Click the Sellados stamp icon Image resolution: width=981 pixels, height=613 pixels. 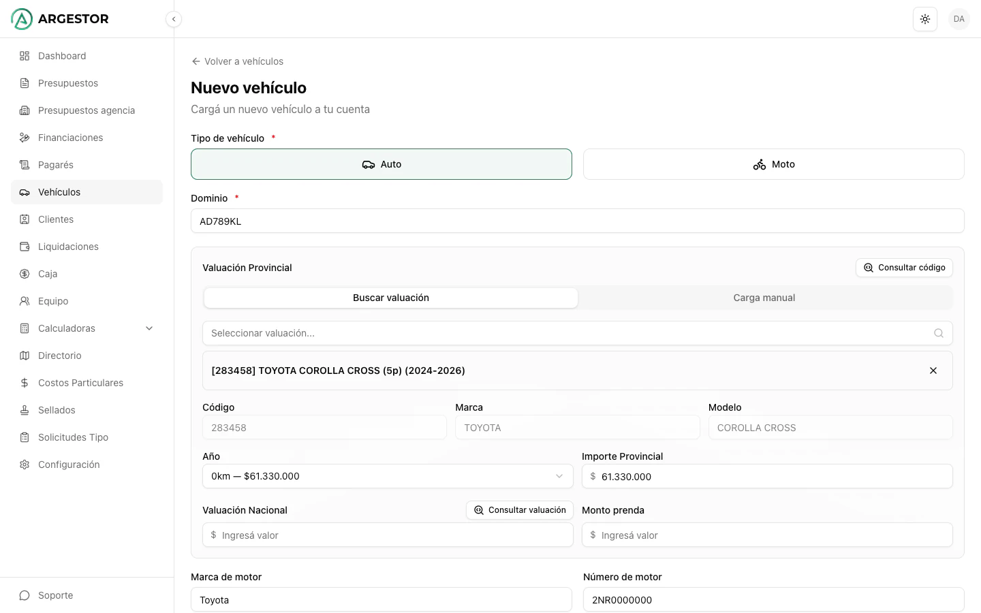click(25, 410)
